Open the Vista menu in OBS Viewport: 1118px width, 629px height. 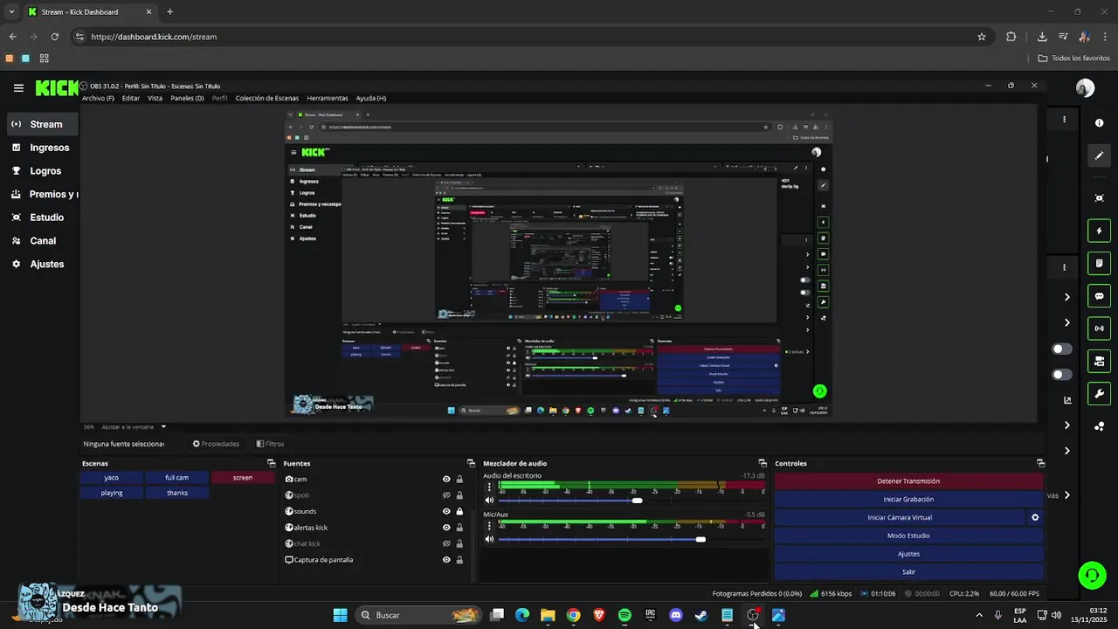tap(155, 98)
